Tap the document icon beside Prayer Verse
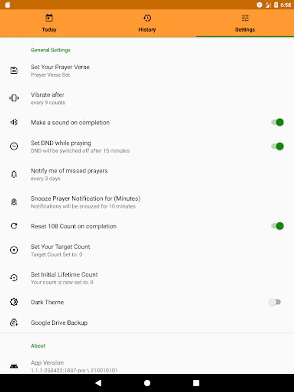Viewport: 294px width, 392px height. pyautogui.click(x=14, y=70)
